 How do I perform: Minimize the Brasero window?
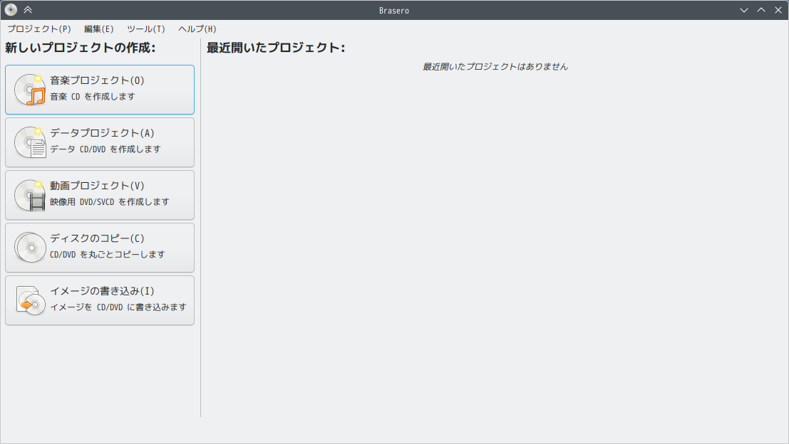744,10
